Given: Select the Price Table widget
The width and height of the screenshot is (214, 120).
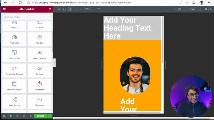Looking at the screenshot, I should [14, 39].
